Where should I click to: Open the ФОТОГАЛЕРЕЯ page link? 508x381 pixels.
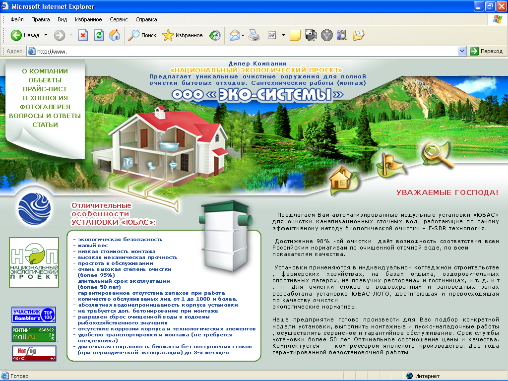coord(45,107)
